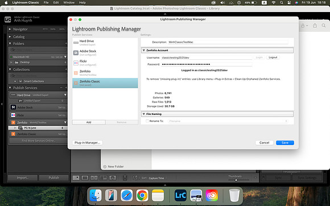330x206 pixels.
Task: Open the File menu
Action: [46, 2]
